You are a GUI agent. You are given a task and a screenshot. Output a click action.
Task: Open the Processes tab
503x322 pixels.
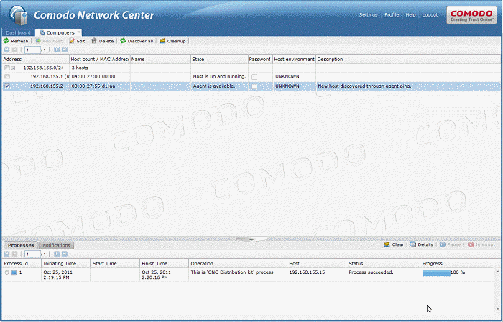[x=21, y=245]
